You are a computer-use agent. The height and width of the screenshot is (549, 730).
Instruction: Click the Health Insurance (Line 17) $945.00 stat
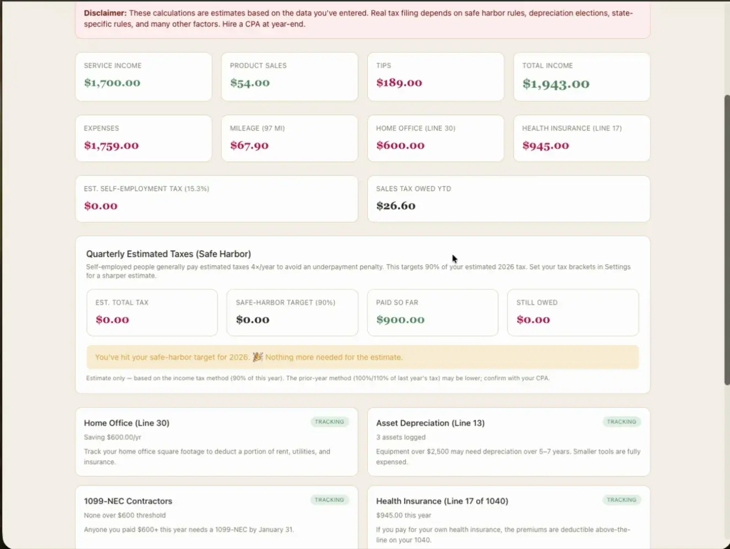pos(581,138)
